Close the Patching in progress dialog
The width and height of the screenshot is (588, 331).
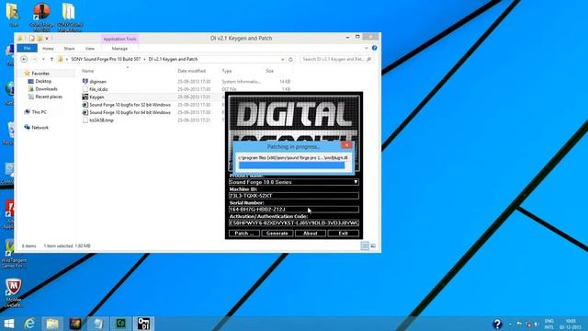click(x=346, y=145)
